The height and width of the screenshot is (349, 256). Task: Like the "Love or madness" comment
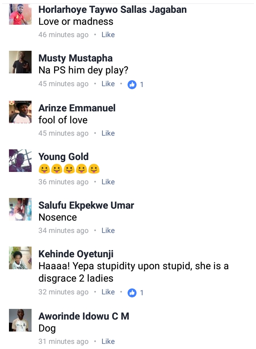[108, 35]
